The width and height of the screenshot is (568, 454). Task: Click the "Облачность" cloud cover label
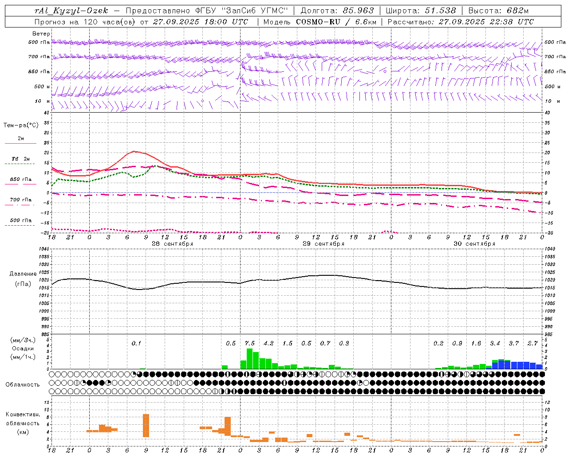point(22,384)
